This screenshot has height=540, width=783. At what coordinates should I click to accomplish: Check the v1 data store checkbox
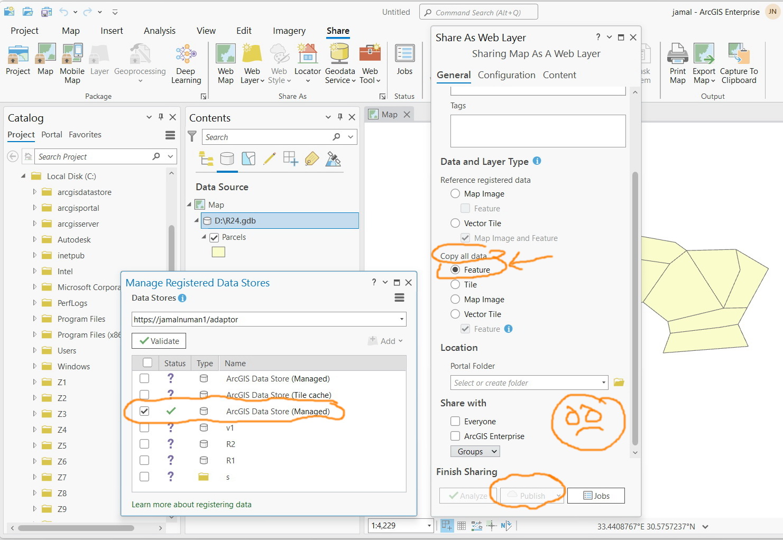pyautogui.click(x=144, y=428)
